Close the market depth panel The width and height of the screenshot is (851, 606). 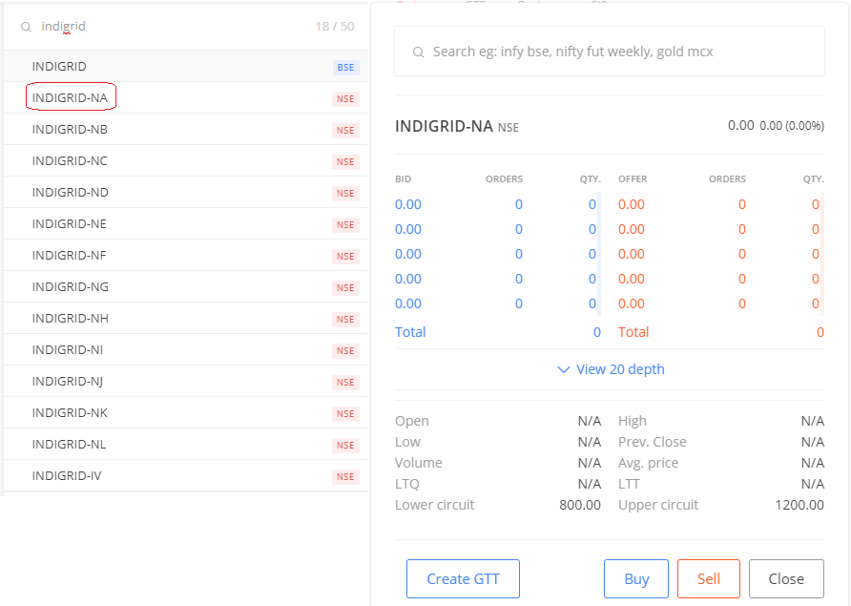[786, 579]
